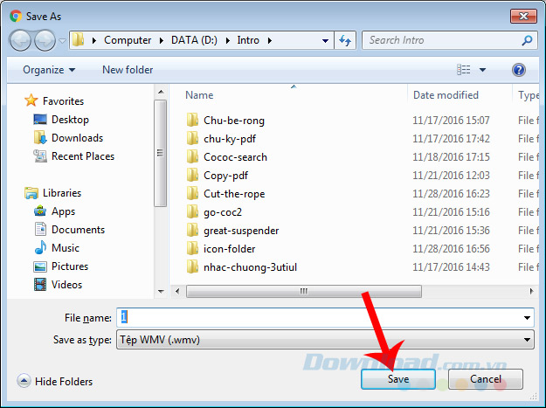Click the folder icon in address bar
Image resolution: width=546 pixels, height=408 pixels.
tap(78, 40)
